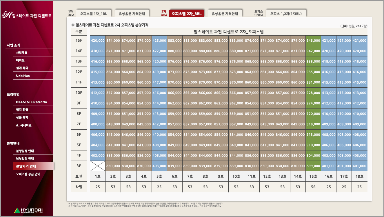Screen dimensions: 384x217
Task: Click the 15F row label
Action: (x=79, y=41)
